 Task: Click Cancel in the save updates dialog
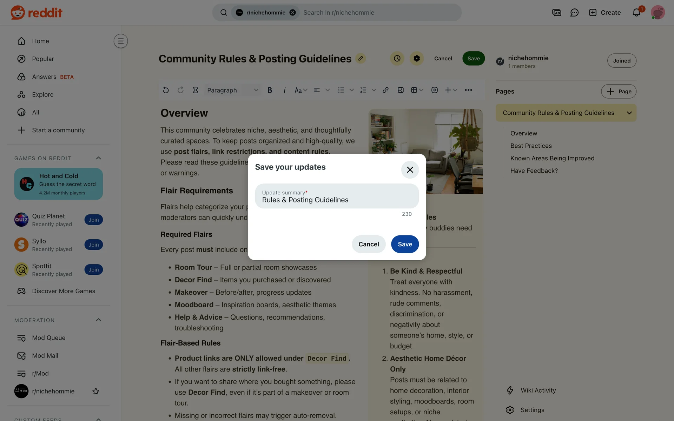click(368, 244)
